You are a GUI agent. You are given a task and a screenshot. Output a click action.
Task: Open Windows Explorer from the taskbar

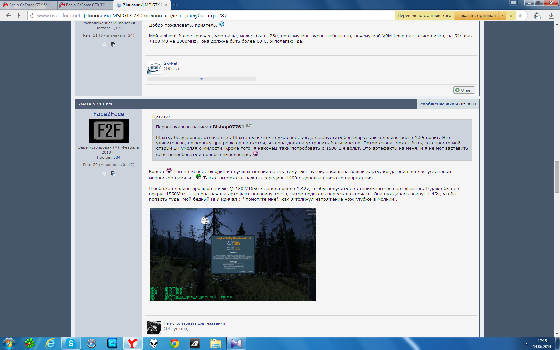(216, 343)
